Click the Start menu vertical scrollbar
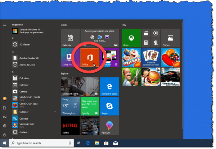Image resolution: width=216 pixels, height=149 pixels. (182, 75)
